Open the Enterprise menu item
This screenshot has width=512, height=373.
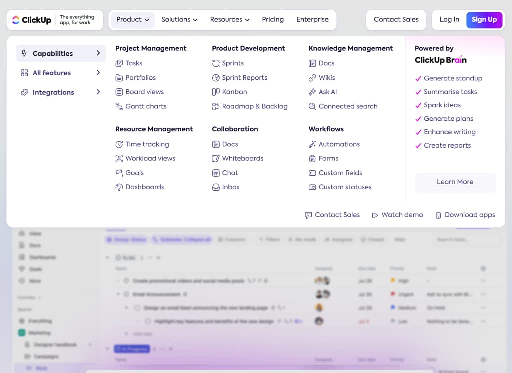(x=312, y=20)
